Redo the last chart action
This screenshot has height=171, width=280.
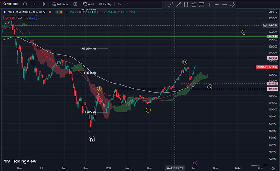[x=127, y=4]
